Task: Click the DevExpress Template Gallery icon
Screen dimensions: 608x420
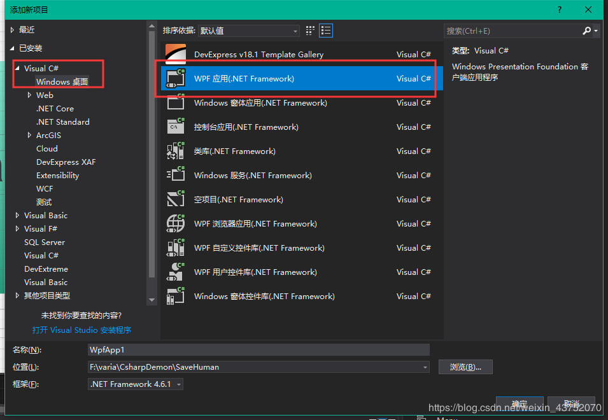Action: coord(176,54)
